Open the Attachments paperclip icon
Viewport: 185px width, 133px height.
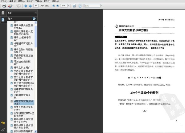tap(3, 130)
